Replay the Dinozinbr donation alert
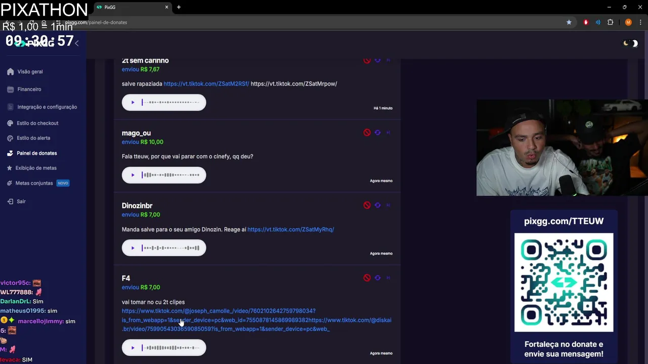This screenshot has width=648, height=364. pyautogui.click(x=377, y=205)
